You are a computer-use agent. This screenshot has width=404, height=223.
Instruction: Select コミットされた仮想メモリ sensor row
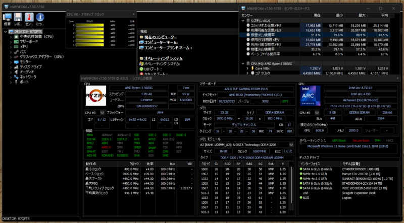click(315, 26)
